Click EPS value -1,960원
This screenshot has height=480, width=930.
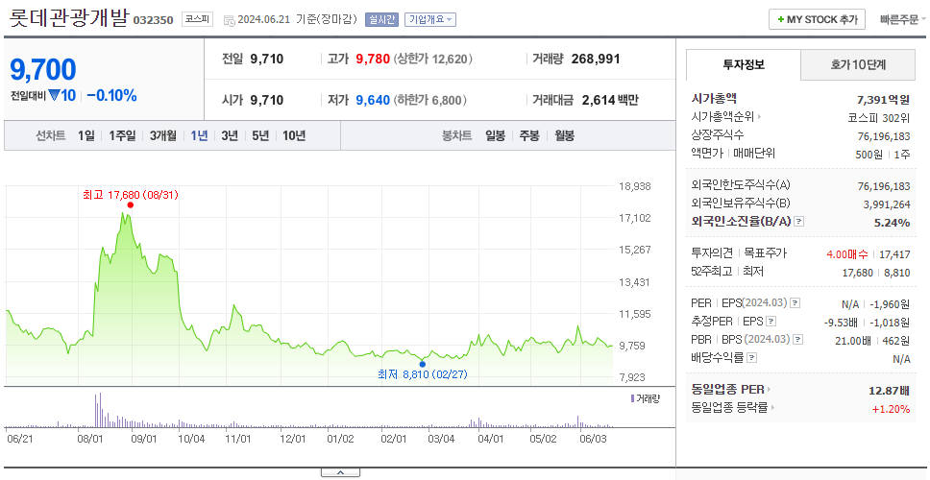click(890, 304)
